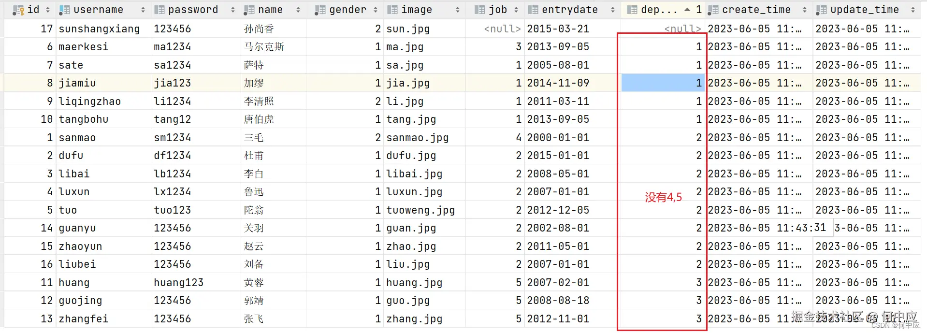Select the create_time header label
927x333 pixels.
(756, 10)
